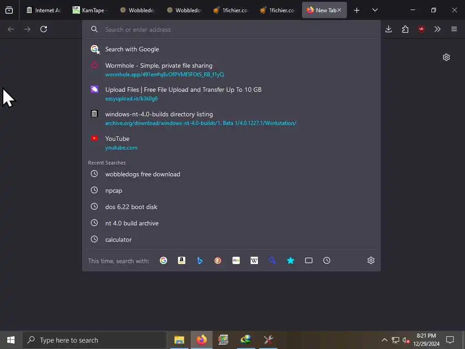Click the archive.org download URL

tap(201, 123)
